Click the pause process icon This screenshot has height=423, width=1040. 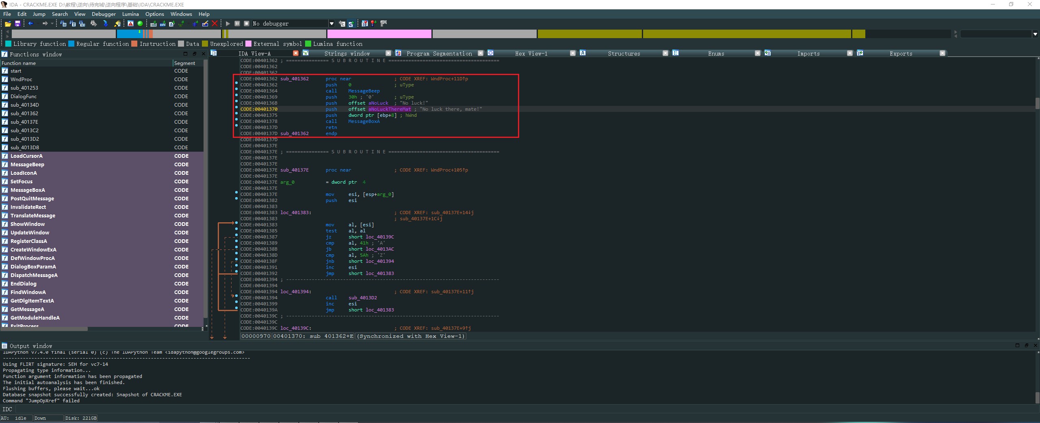237,24
